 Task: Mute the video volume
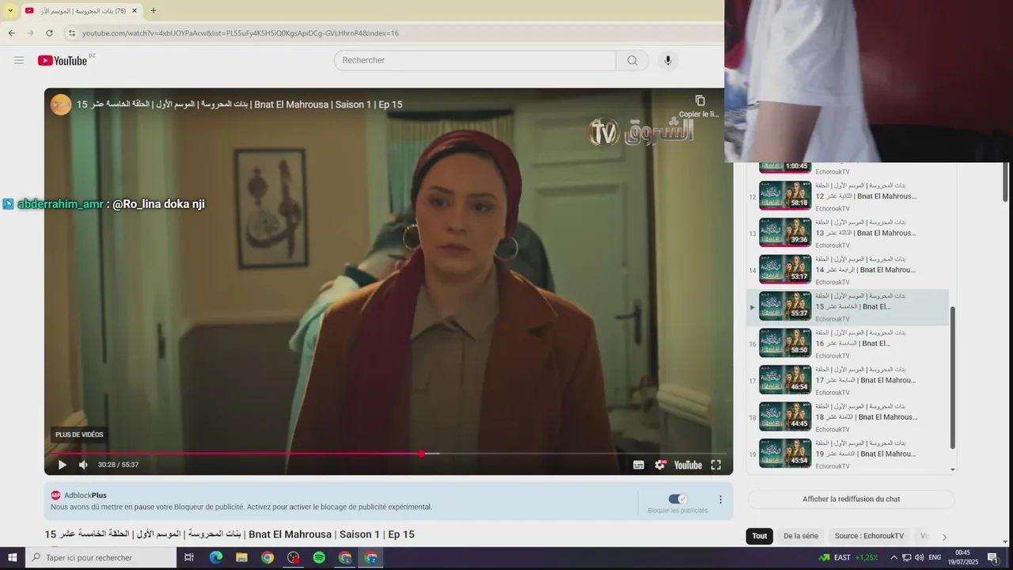coord(83,465)
